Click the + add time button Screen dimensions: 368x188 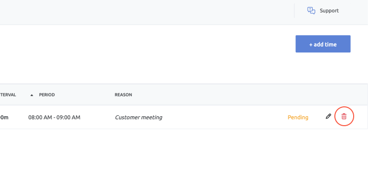coord(323,44)
